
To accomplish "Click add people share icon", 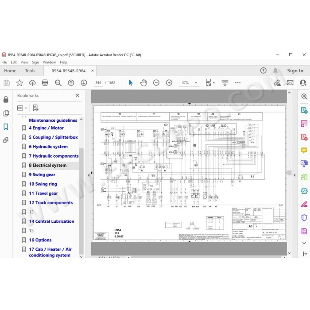I will [x=303, y=83].
